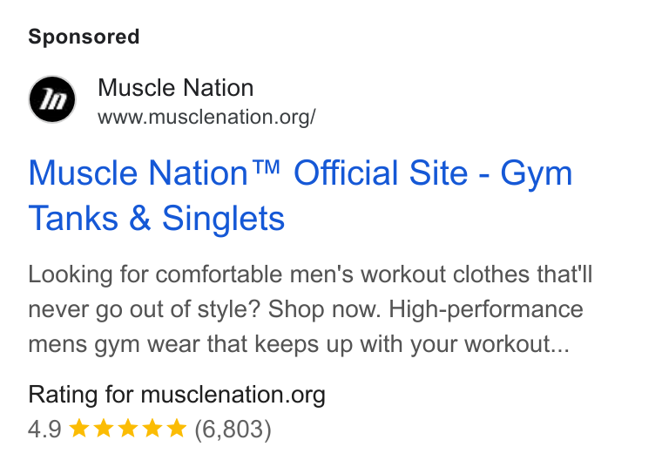This screenshot has height=467, width=662.
Task: Click the ad description starting 'Looking for comfortable'
Action: [x=310, y=309]
